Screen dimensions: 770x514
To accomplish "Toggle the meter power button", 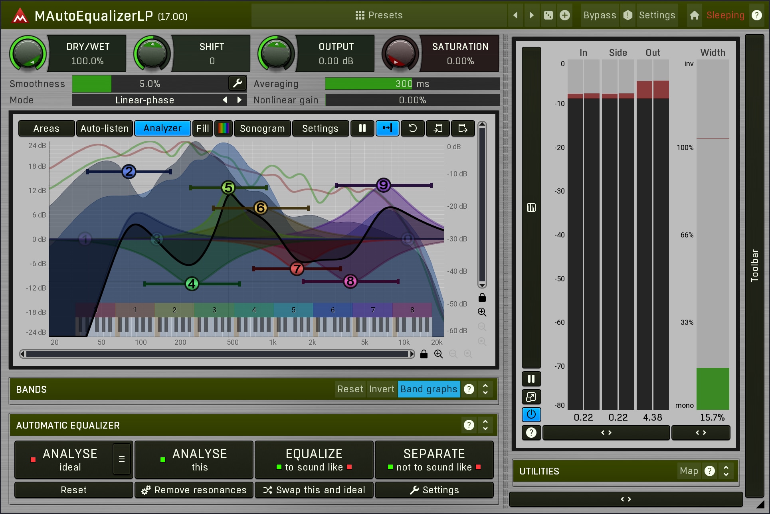I will 531,415.
